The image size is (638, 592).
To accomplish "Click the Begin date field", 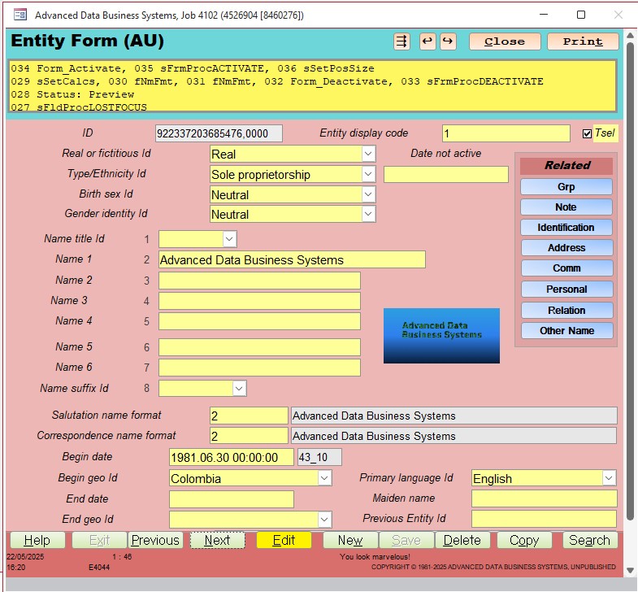I will [x=232, y=457].
